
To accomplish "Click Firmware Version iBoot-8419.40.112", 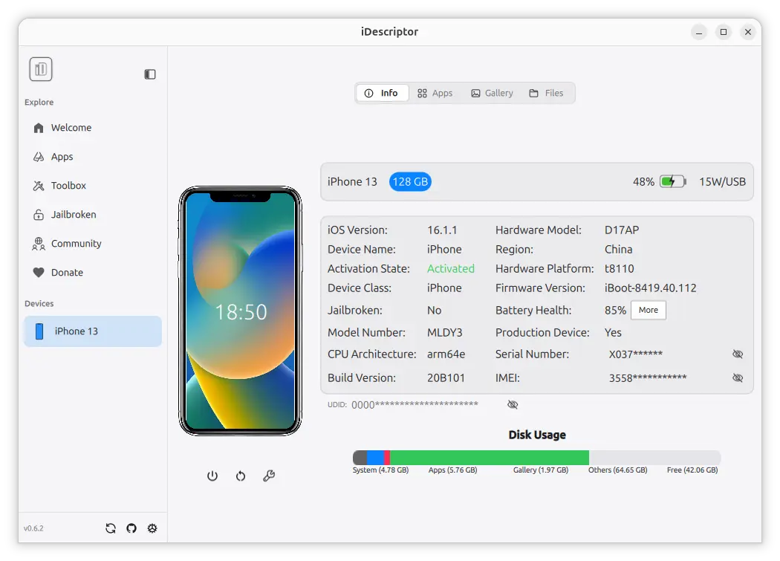I will pyautogui.click(x=650, y=288).
